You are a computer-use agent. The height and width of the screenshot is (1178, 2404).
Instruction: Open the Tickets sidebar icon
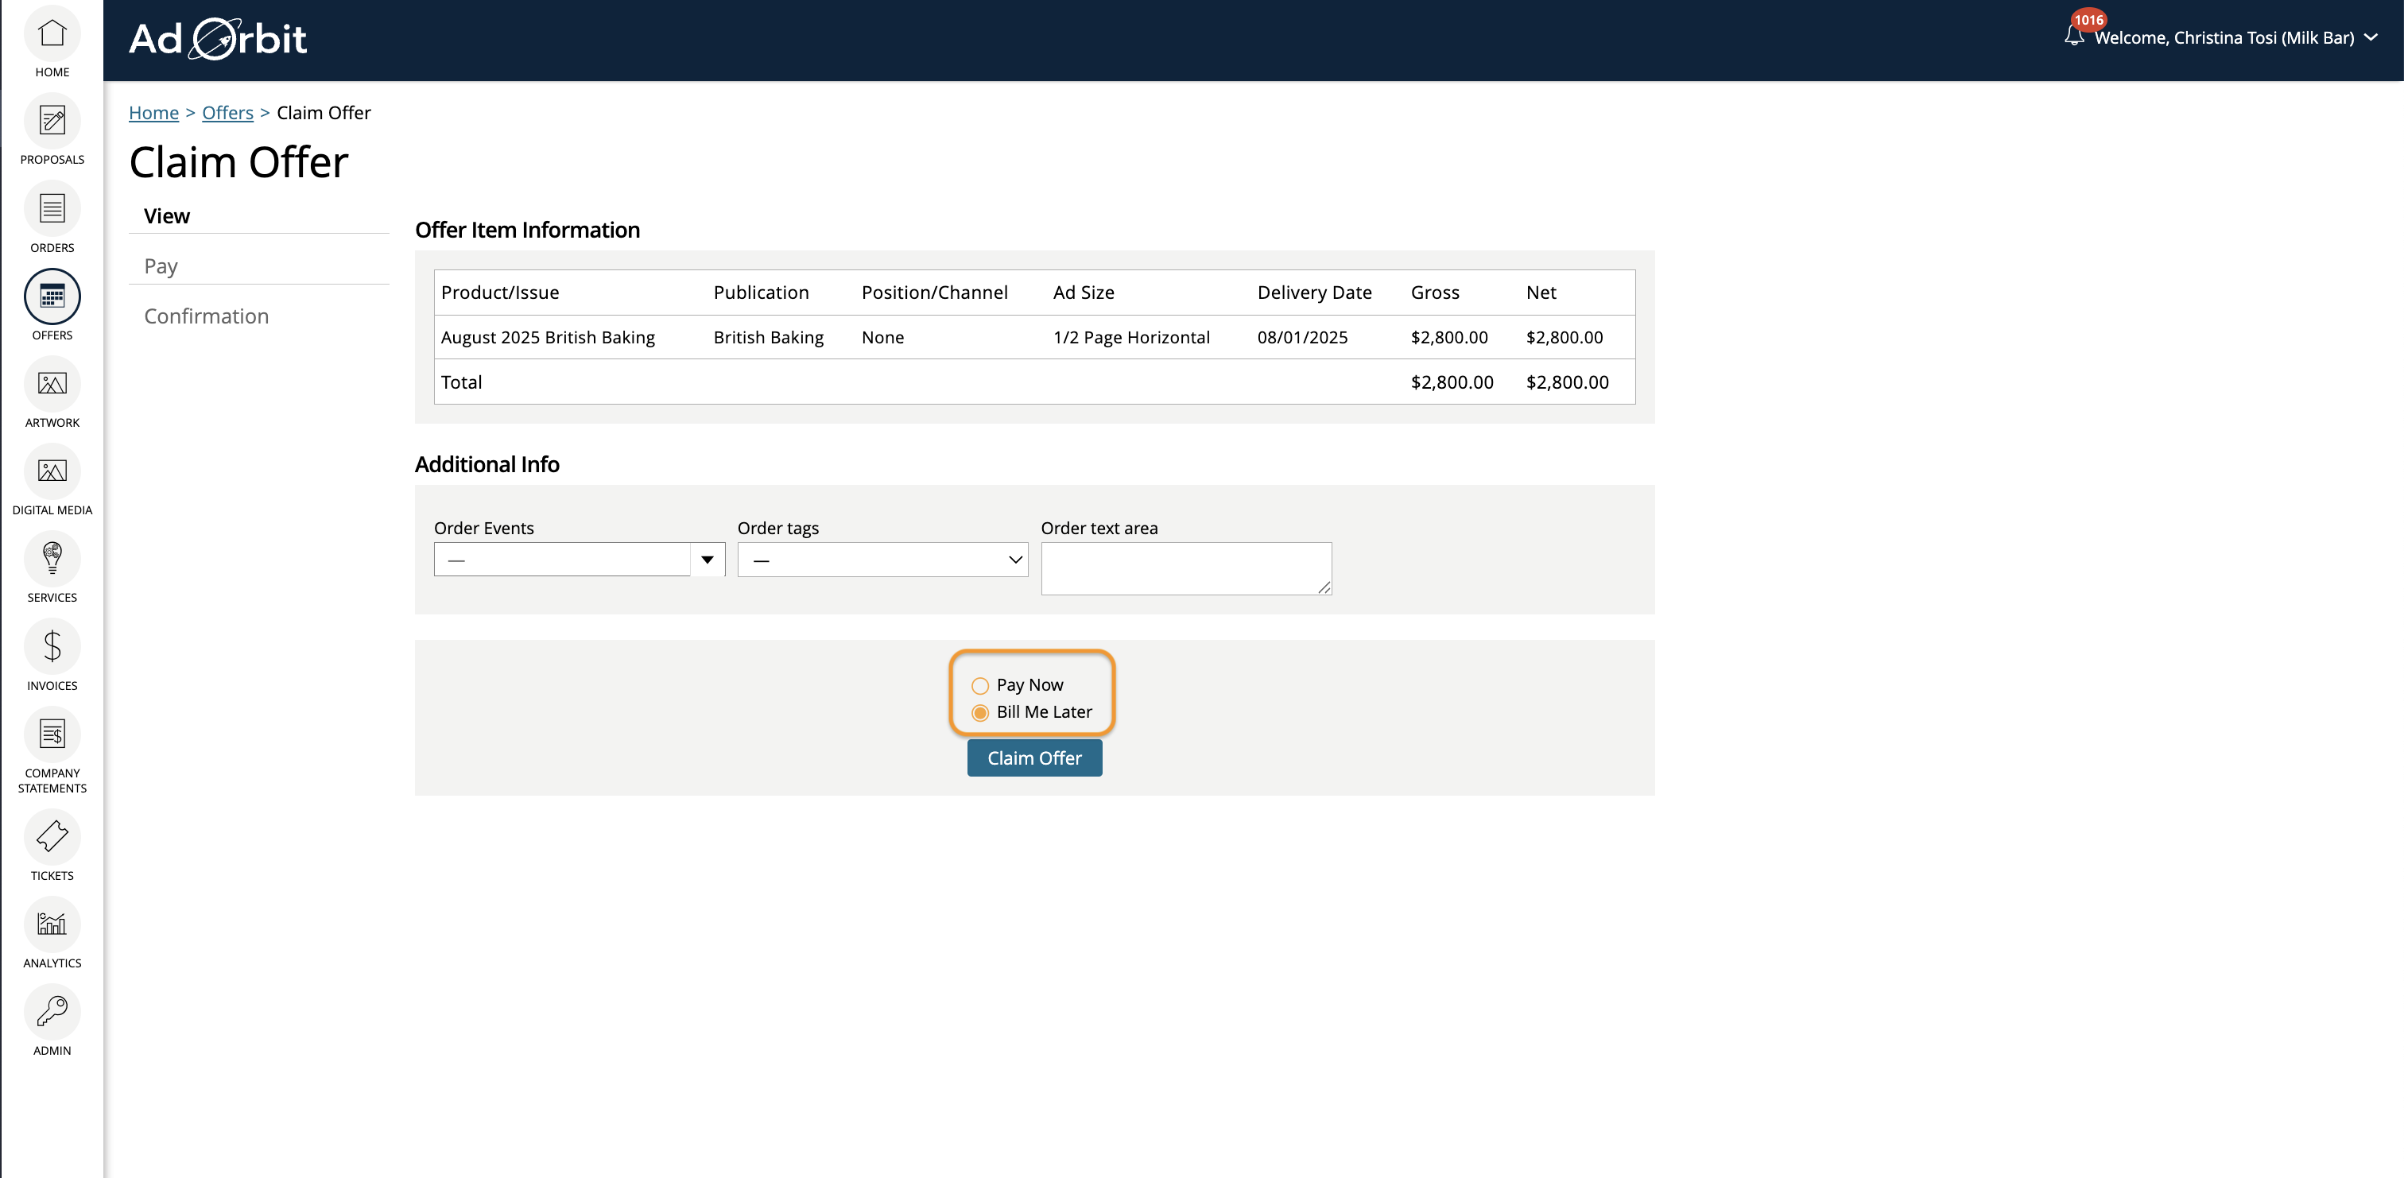coord(52,836)
